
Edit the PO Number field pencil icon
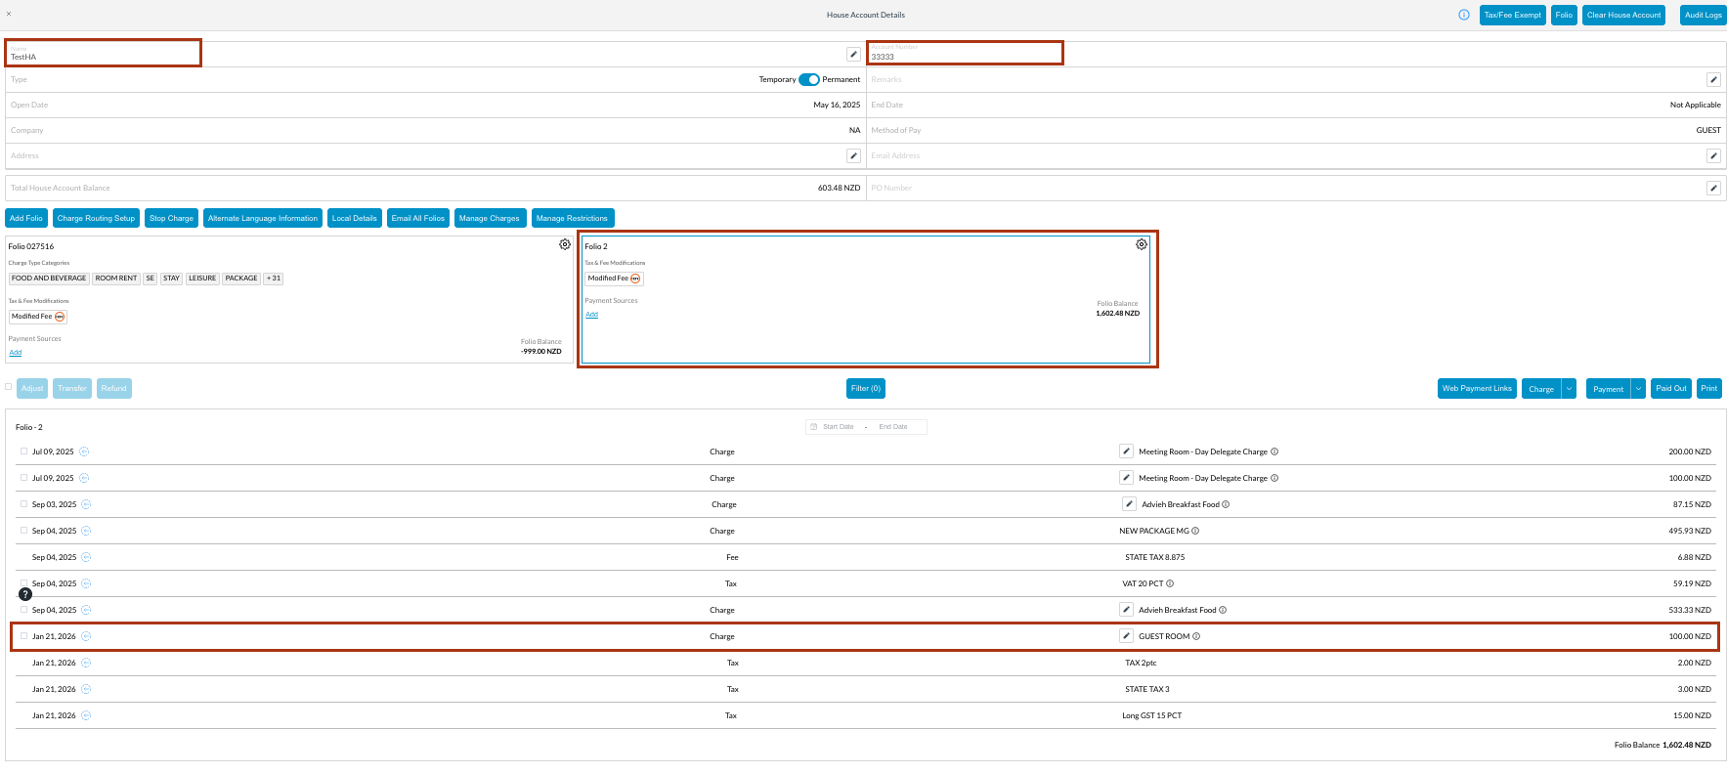click(1713, 188)
